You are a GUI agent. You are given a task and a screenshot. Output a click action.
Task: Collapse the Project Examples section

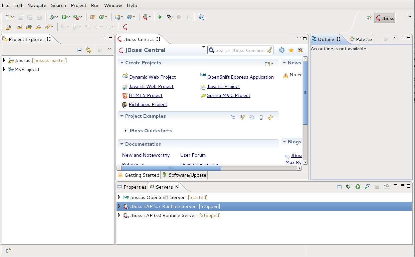(122, 116)
